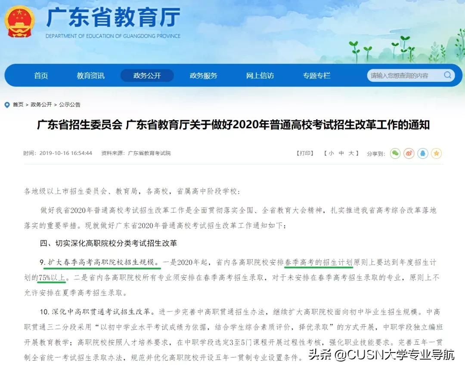Open the 政务服务 navigation menu item
This screenshot has width=465, height=371.
203,75
